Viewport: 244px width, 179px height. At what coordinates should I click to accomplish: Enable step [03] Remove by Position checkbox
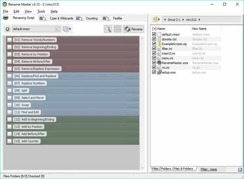click(x=10, y=54)
